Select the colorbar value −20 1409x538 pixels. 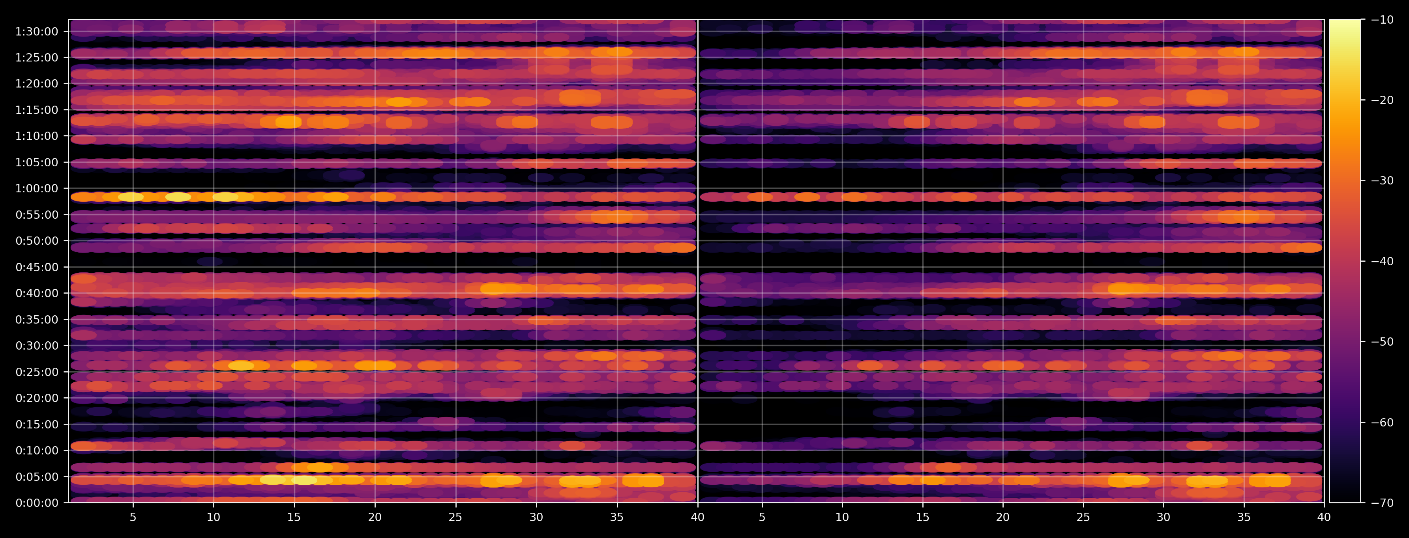point(1382,100)
